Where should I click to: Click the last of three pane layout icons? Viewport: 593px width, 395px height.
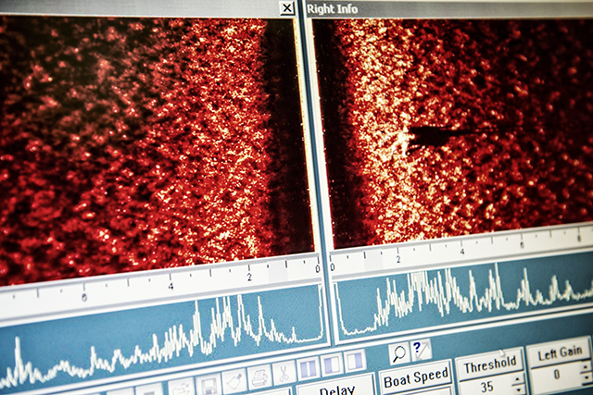pos(355,361)
